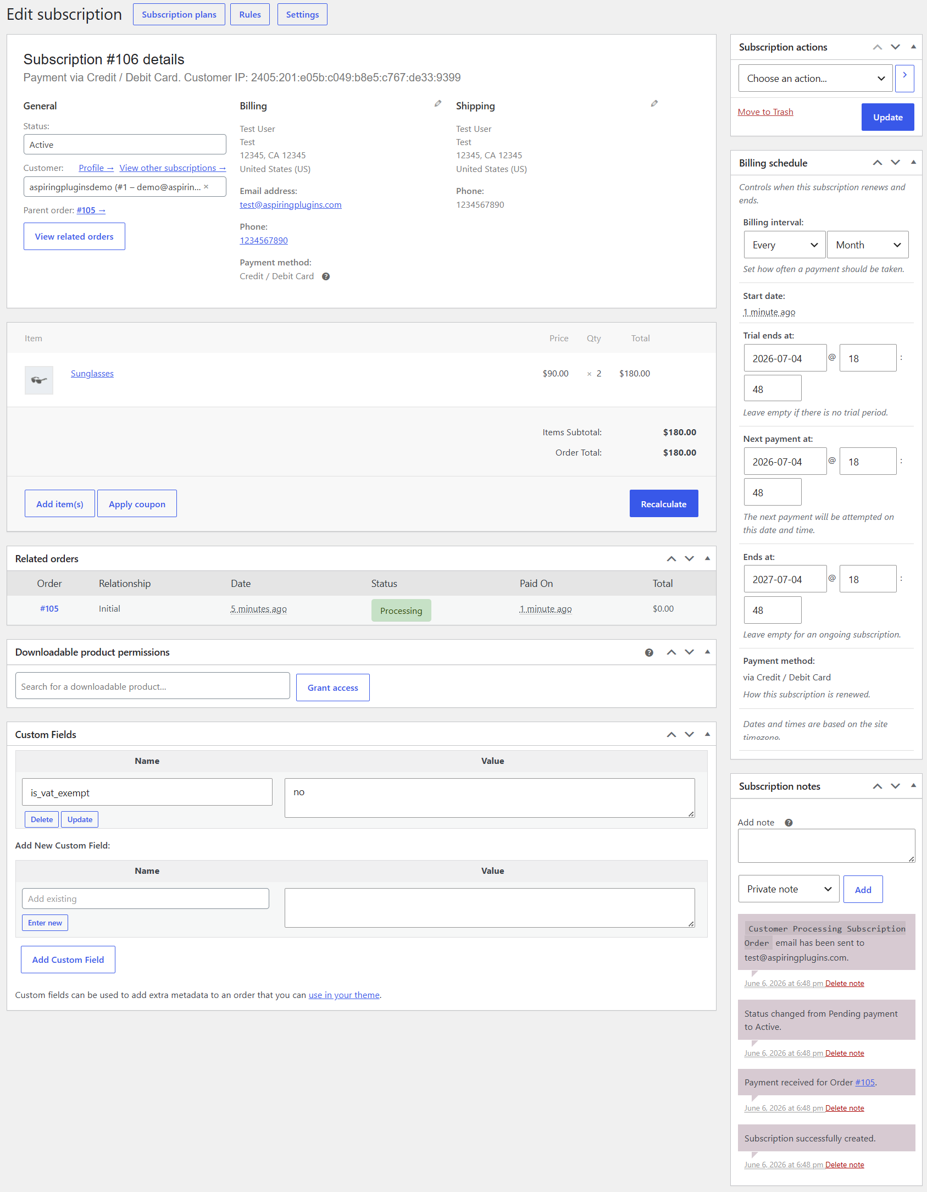Focus the Add note text area
Viewport: 927px width, 1192px height.
coord(826,846)
